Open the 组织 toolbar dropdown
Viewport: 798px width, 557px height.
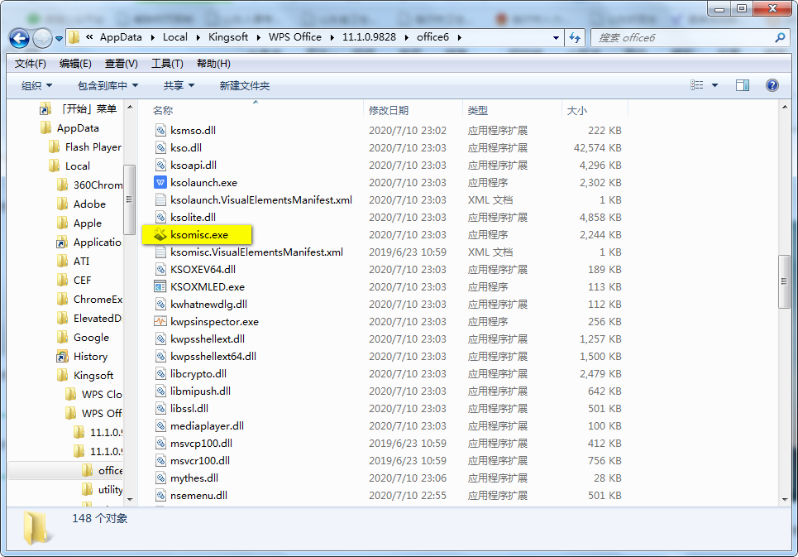(36, 85)
